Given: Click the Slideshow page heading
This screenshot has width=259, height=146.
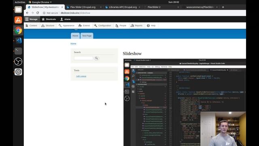Looking at the screenshot, I should [x=132, y=54].
